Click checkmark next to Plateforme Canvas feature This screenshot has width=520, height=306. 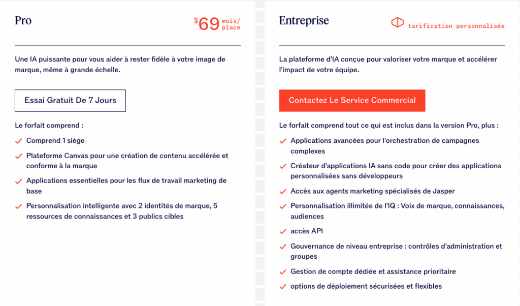pos(19,156)
